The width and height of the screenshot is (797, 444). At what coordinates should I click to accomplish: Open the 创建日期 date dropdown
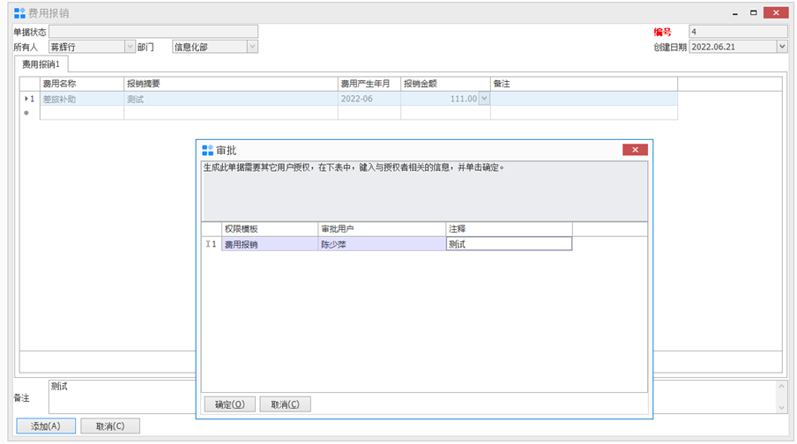tap(782, 47)
